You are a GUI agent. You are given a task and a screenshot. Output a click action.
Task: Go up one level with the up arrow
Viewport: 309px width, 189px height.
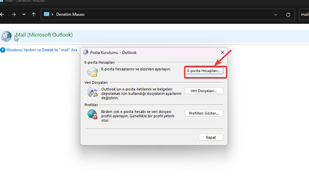pyautogui.click(x=34, y=14)
